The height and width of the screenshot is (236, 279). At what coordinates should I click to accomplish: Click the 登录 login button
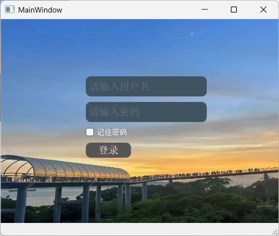108,150
